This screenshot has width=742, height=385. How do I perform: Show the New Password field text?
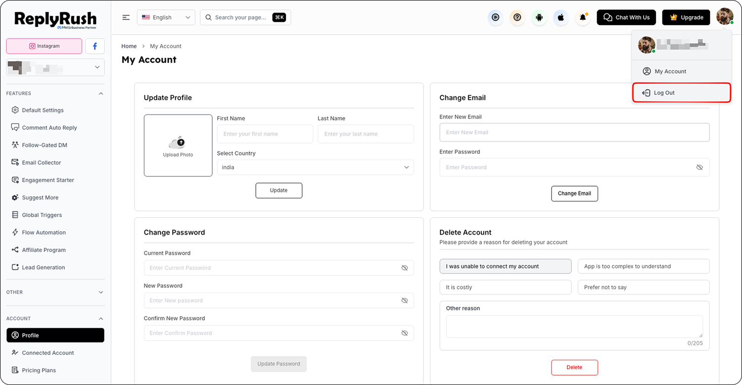click(405, 301)
